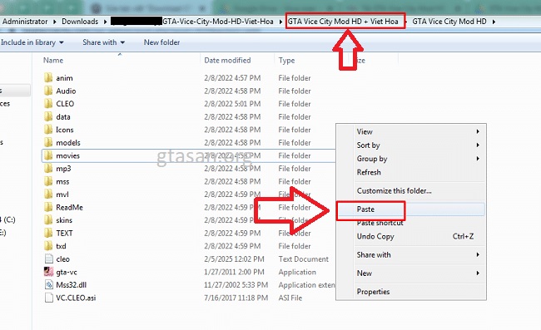Screen dimensions: 541x330
Task: Click the date 1/27/2011 2:00 PM
Action: tap(234, 272)
